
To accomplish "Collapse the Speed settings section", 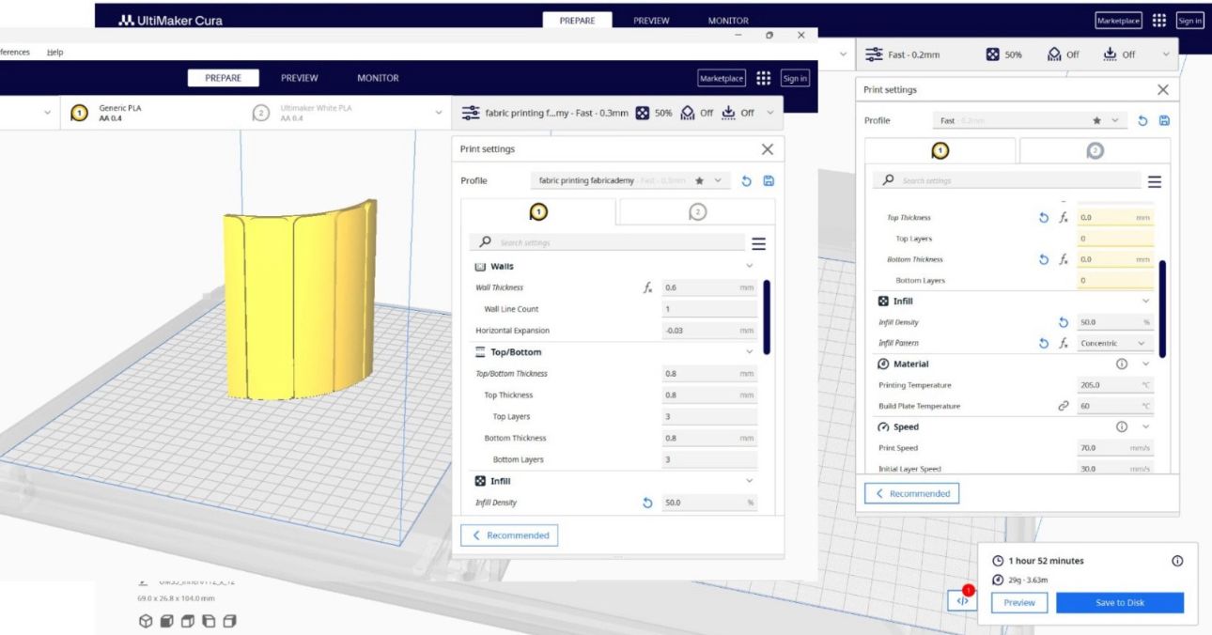I will tap(1145, 427).
